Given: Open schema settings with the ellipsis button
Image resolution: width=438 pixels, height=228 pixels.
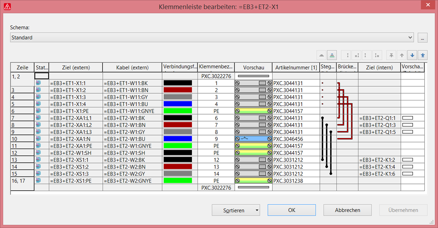Looking at the screenshot, I should coord(422,38).
